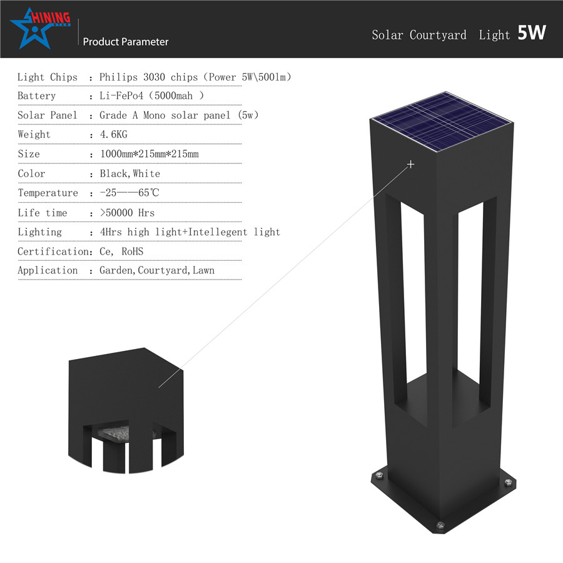The height and width of the screenshot is (563, 563).
Task: Click the "Garden, Courtyard, Lawn" value
Action: click(x=157, y=270)
